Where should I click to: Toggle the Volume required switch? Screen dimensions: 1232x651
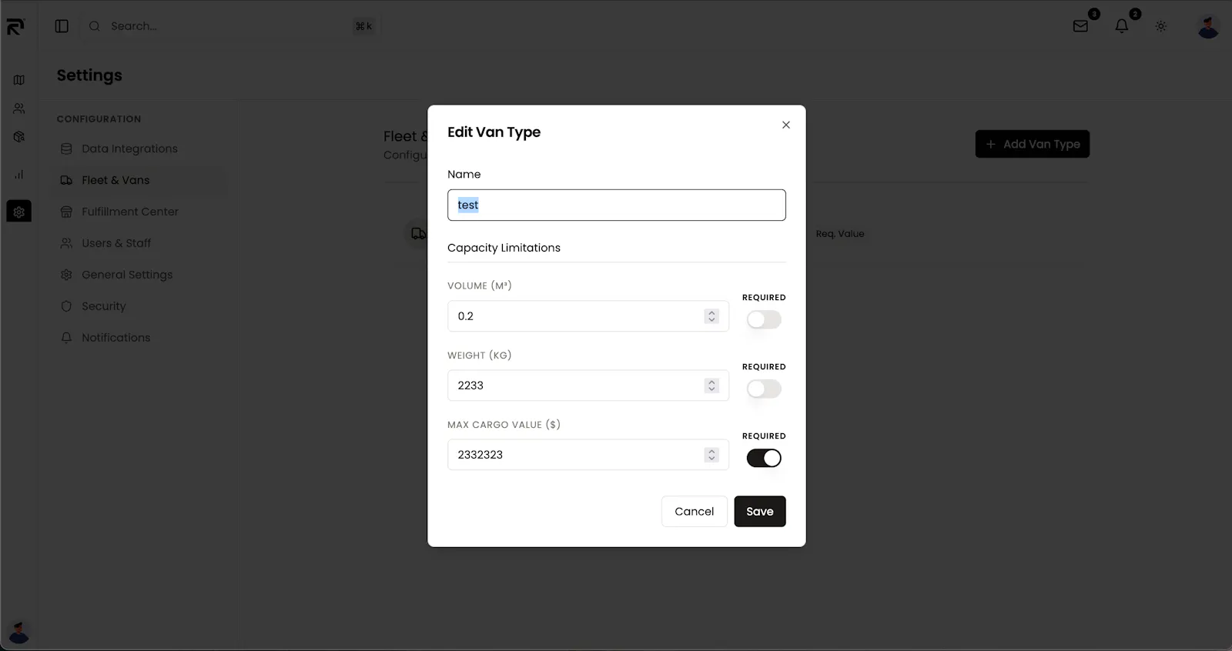(764, 319)
